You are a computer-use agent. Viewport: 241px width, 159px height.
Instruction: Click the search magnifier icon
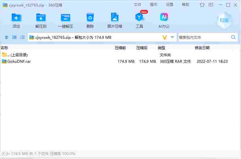[233, 37]
